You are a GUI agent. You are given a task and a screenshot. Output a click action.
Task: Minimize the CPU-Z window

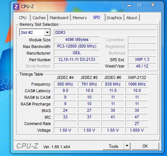129,5
